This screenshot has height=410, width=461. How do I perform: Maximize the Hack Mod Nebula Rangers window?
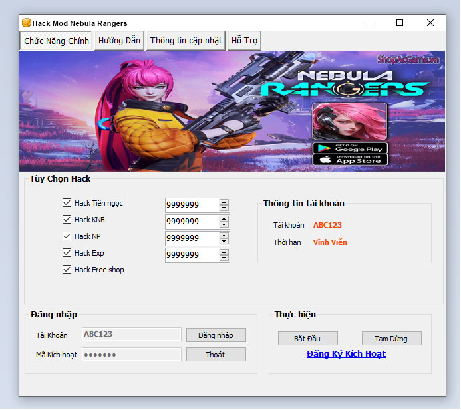pyautogui.click(x=400, y=23)
